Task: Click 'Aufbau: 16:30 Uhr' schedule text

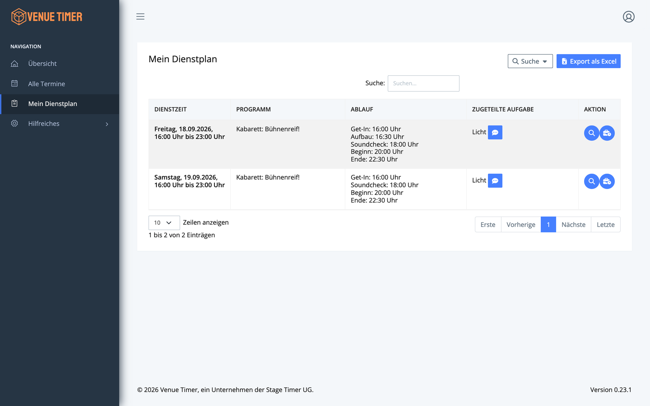Action: [377, 137]
